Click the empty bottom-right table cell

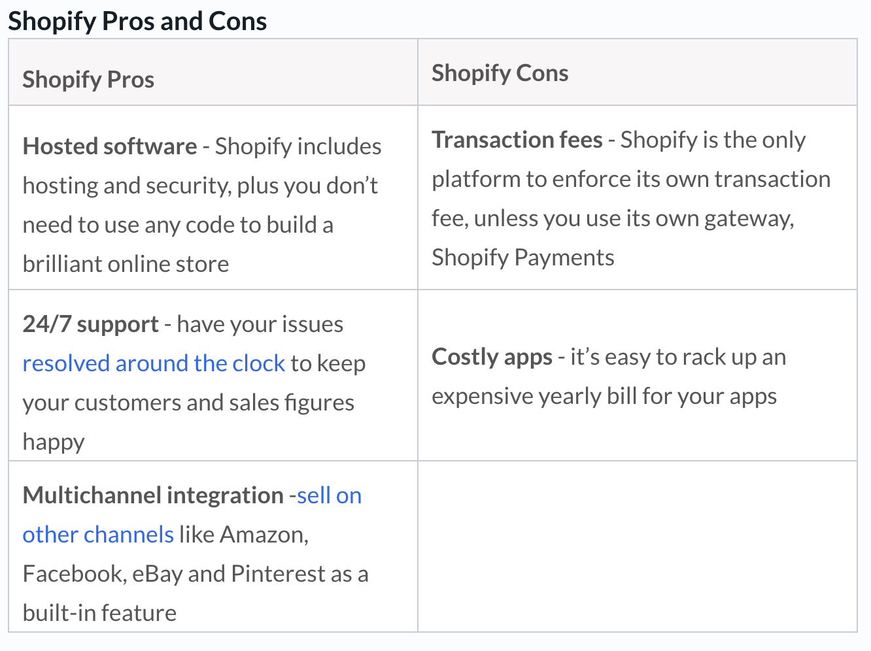(638, 546)
